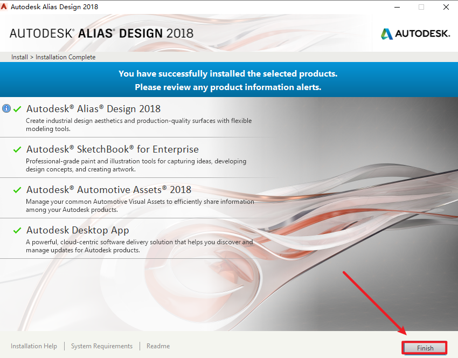The image size is (458, 358).
Task: Select the "Autodesk® Alias® Design 2018" product title
Action: [x=93, y=109]
